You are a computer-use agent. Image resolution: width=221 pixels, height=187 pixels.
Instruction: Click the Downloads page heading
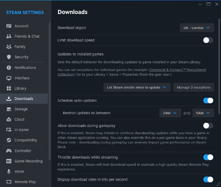pyautogui.click(x=72, y=12)
